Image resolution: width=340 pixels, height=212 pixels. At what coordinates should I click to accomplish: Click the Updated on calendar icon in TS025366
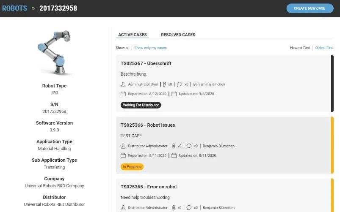click(174, 155)
